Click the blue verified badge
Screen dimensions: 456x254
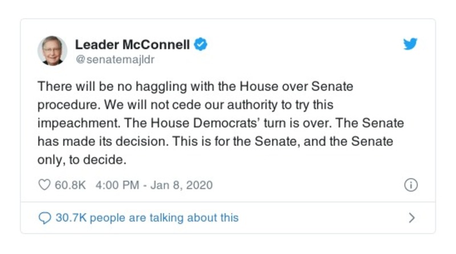tap(200, 45)
